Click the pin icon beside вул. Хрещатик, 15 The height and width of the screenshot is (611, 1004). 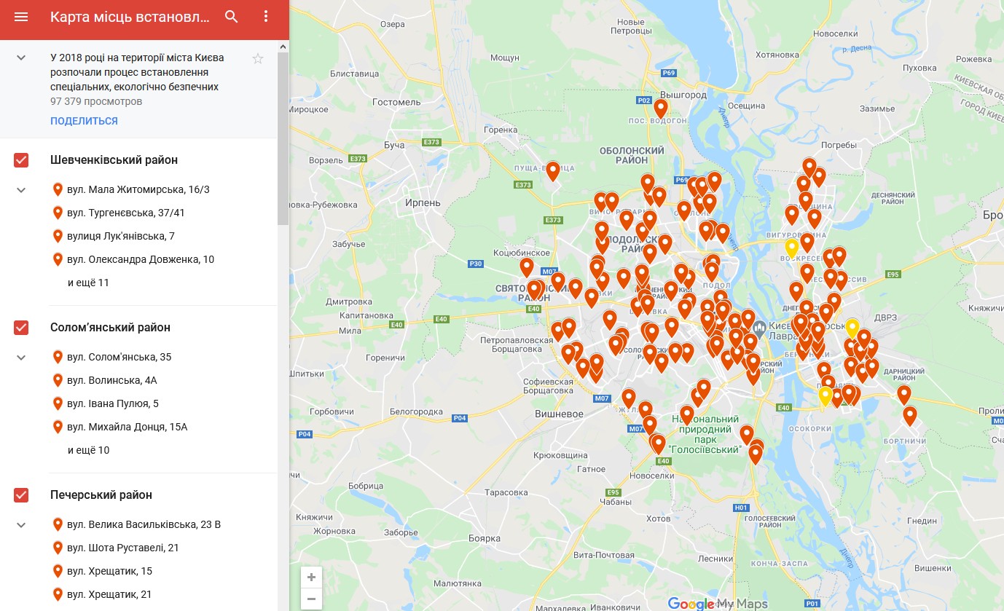coord(58,571)
